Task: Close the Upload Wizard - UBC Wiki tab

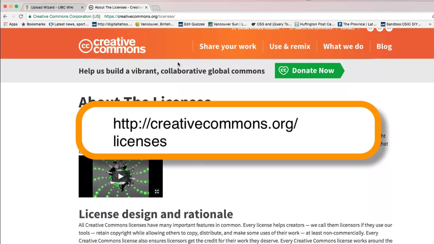Action: 82,7
